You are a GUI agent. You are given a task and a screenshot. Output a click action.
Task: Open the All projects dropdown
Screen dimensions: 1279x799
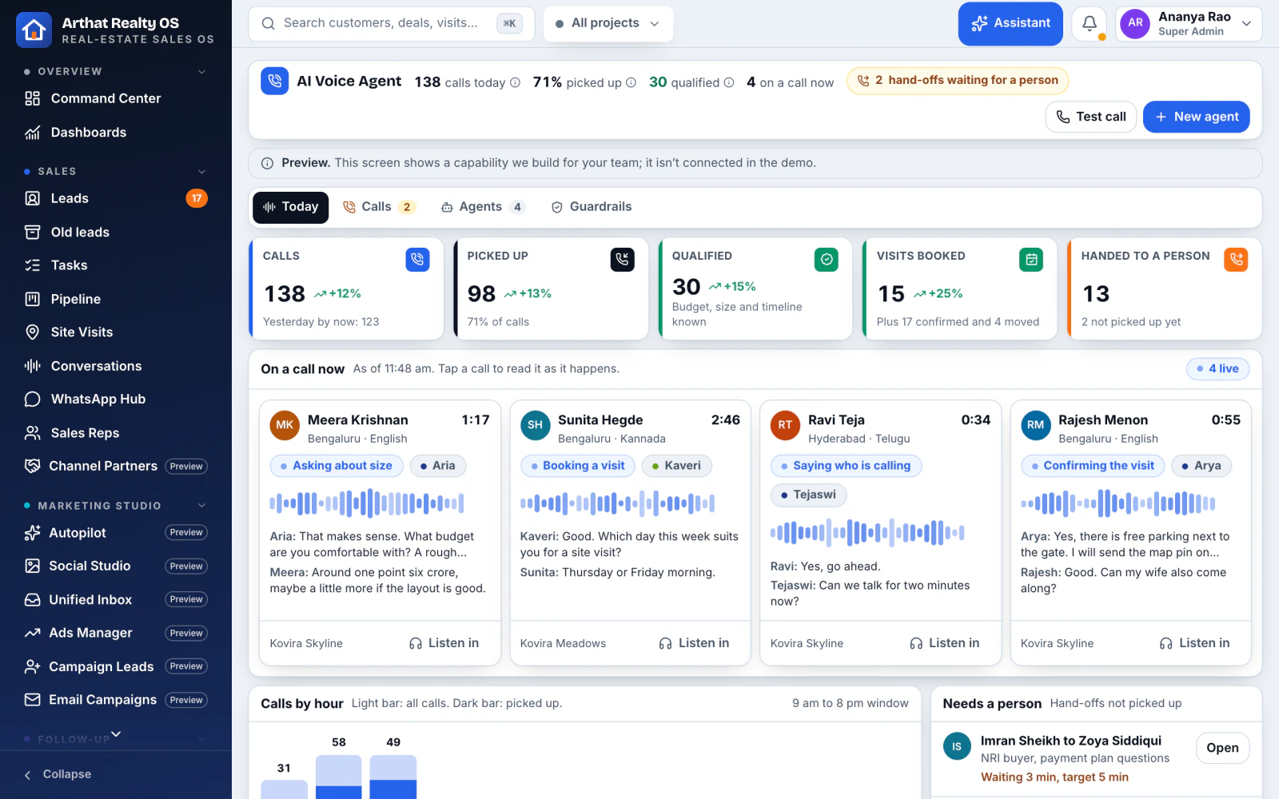coord(608,23)
